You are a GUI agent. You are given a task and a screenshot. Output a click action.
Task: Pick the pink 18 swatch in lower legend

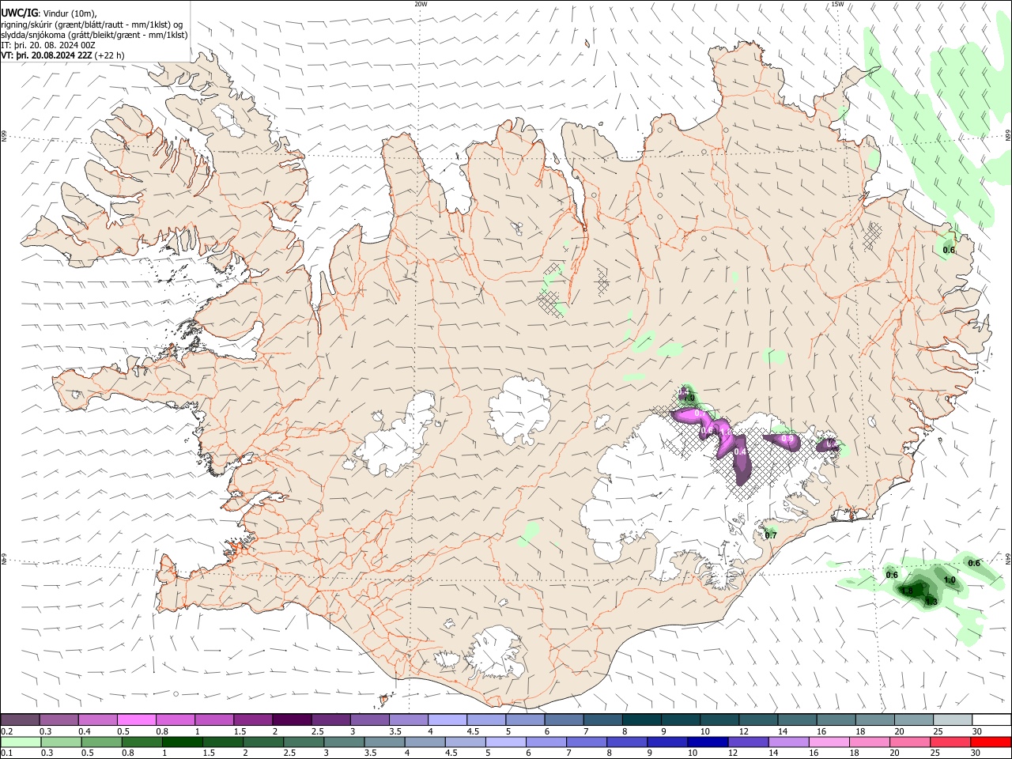click(x=868, y=742)
